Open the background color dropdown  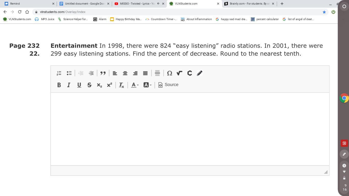click(x=147, y=85)
